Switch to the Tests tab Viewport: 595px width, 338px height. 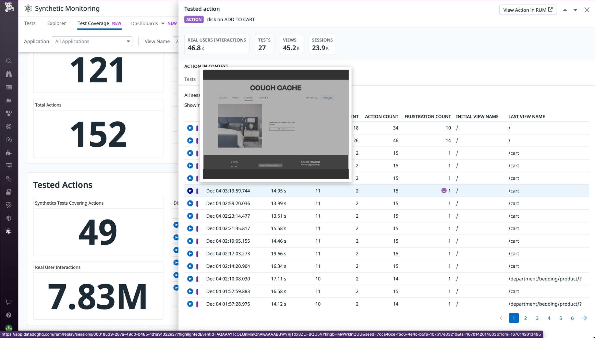[29, 23]
